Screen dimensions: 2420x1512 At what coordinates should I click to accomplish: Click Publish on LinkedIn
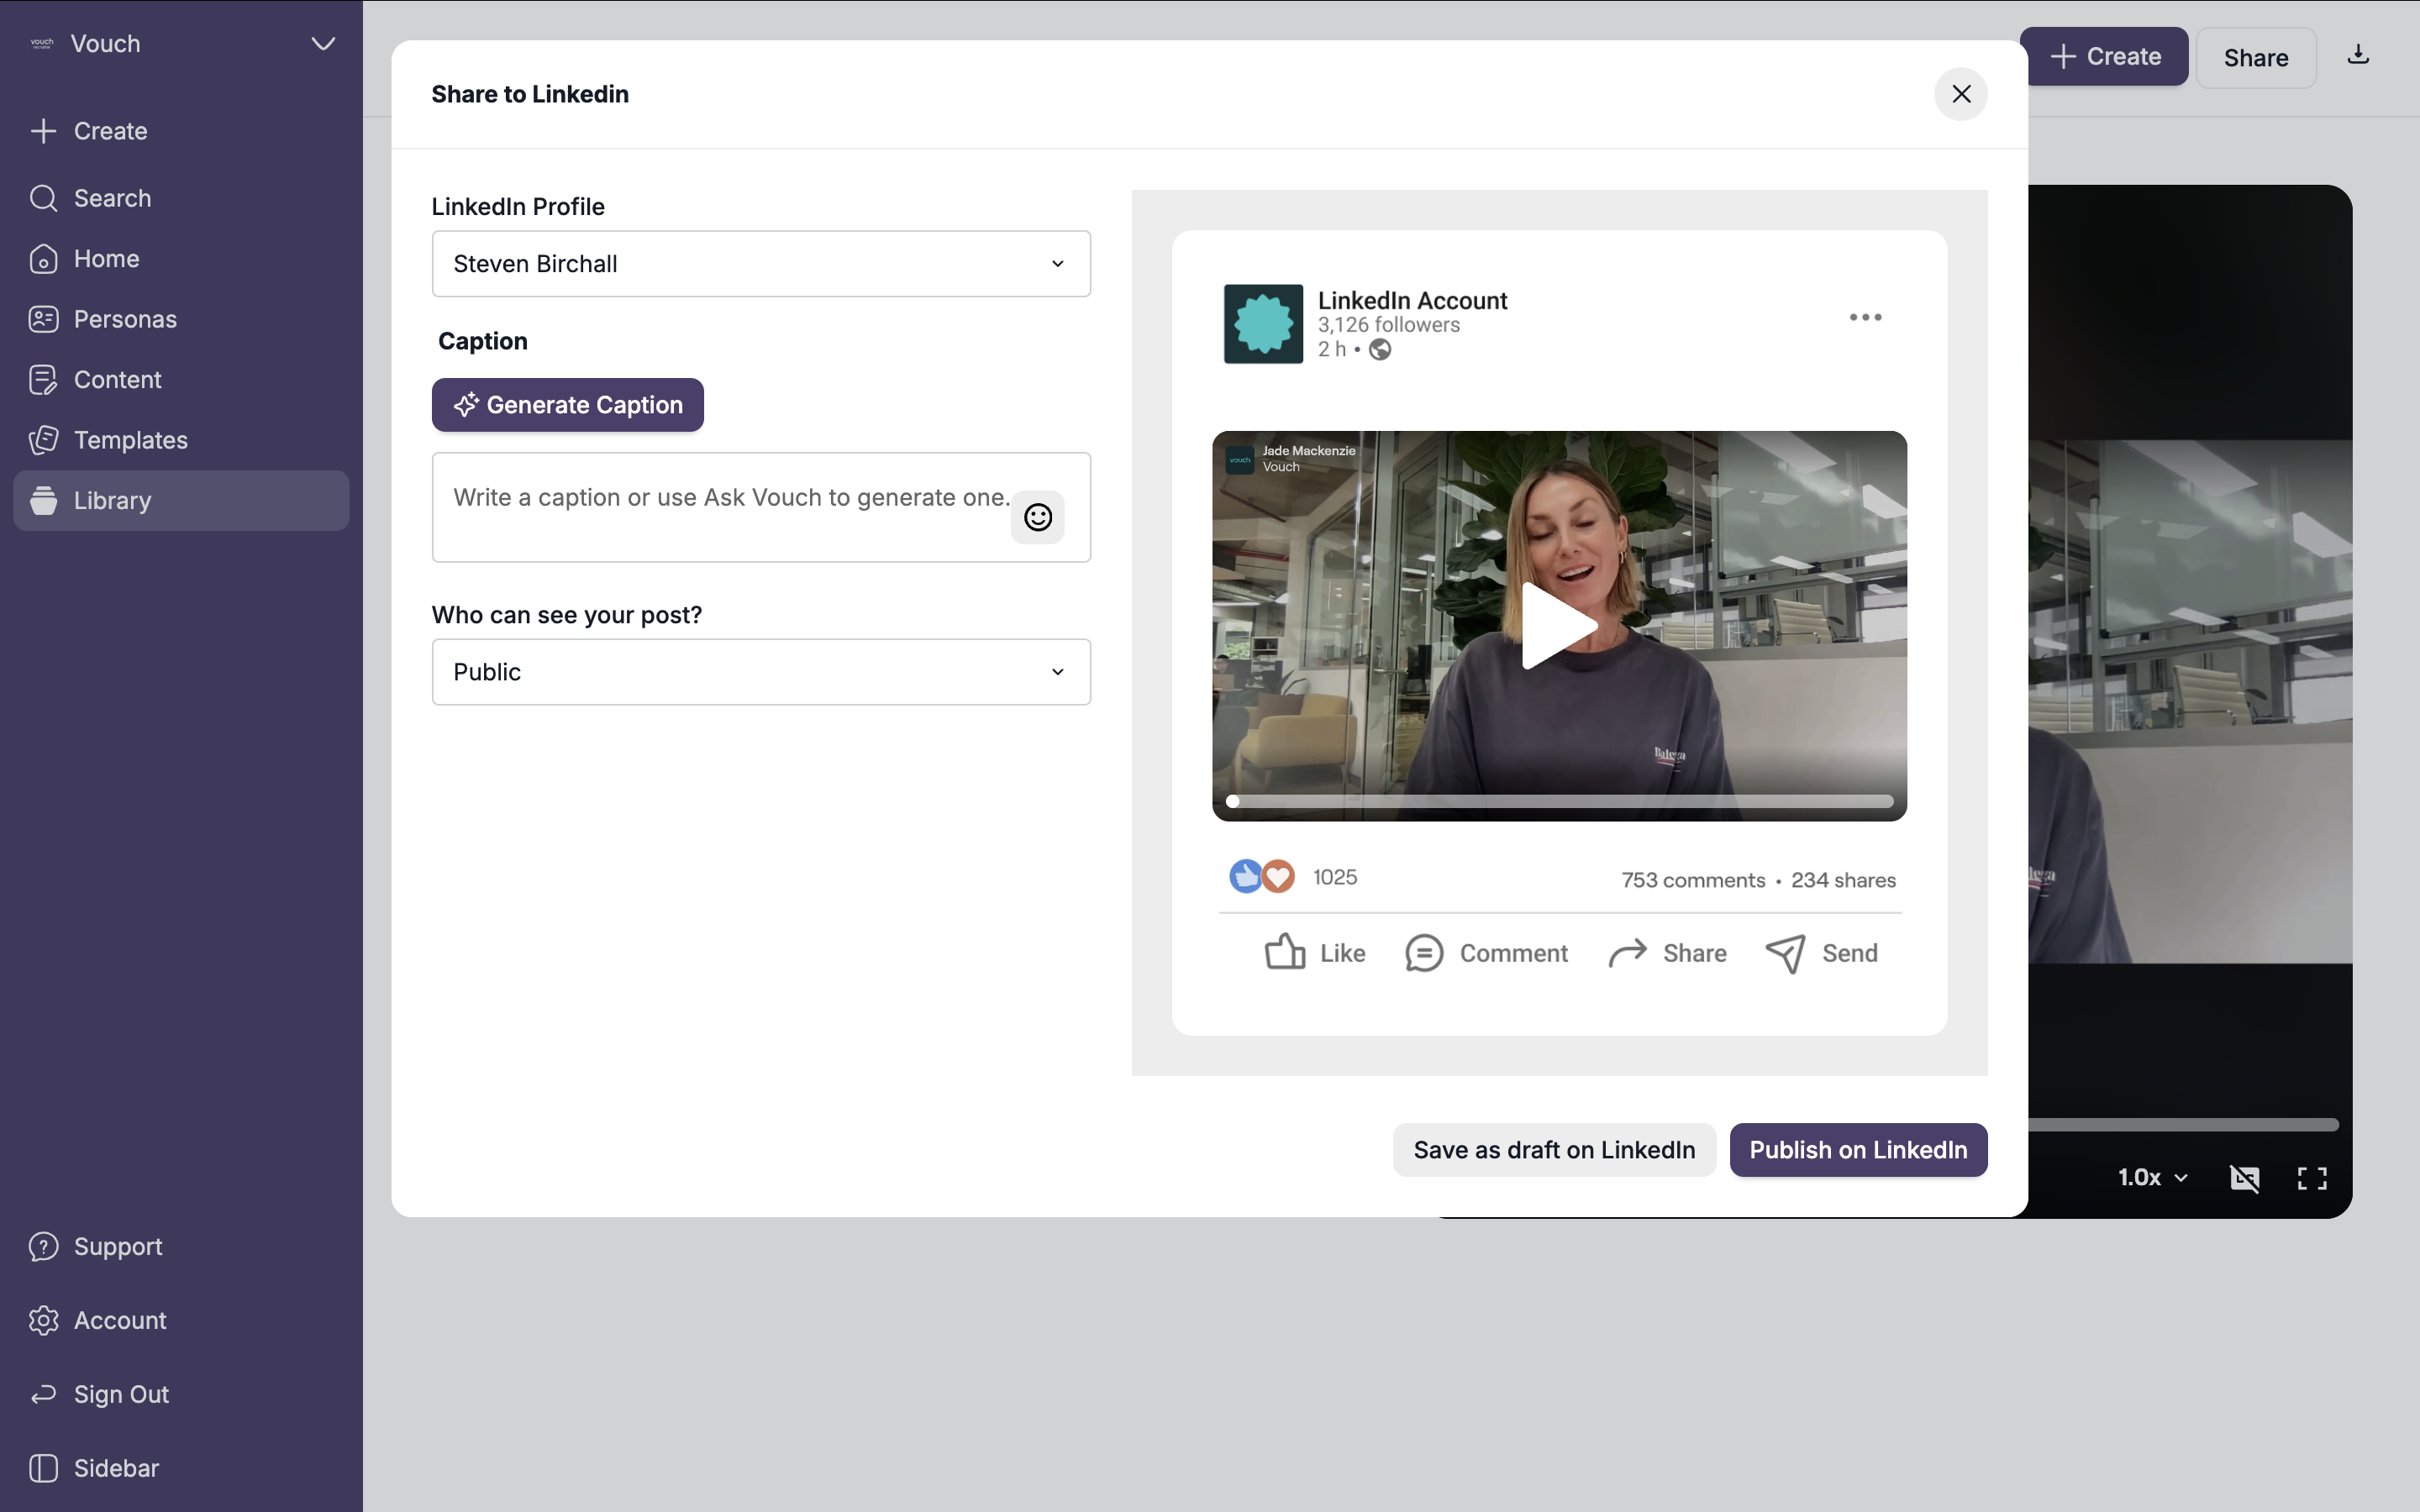[x=1858, y=1150]
